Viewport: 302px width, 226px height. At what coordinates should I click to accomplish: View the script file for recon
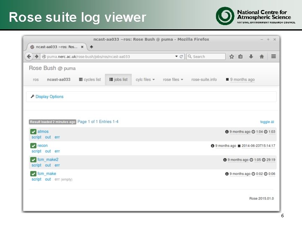click(36, 151)
